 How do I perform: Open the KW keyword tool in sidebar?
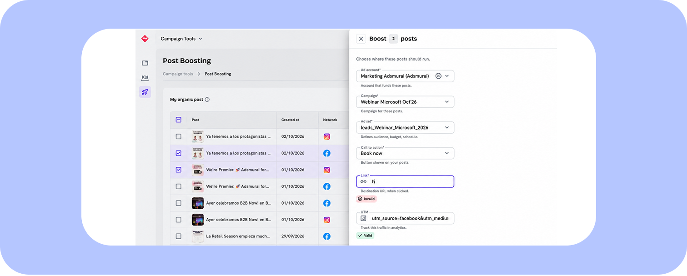tap(145, 78)
